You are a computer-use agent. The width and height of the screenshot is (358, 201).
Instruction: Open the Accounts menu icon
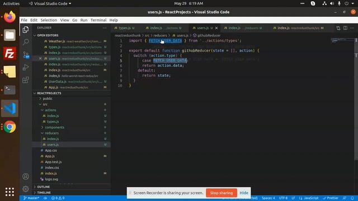click(26, 176)
